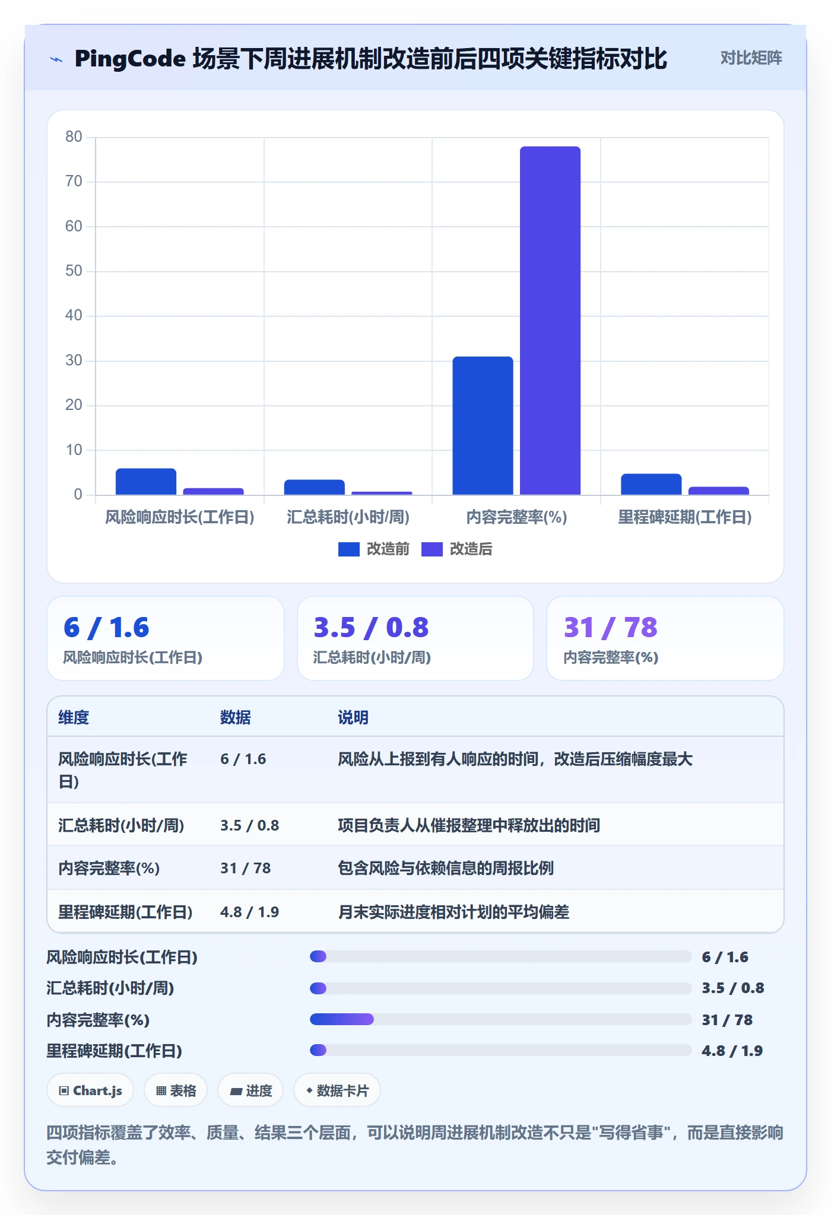Click the 改造前 bar for 内容完整率(%)
Viewport: 831px width, 1215px height.
point(483,425)
